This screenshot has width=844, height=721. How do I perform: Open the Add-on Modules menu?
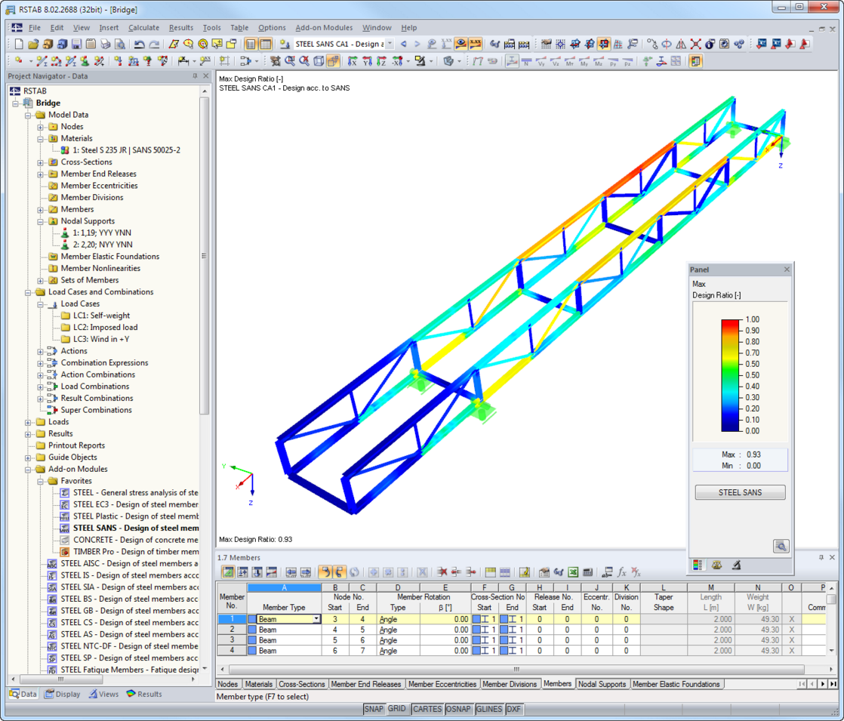pos(324,27)
